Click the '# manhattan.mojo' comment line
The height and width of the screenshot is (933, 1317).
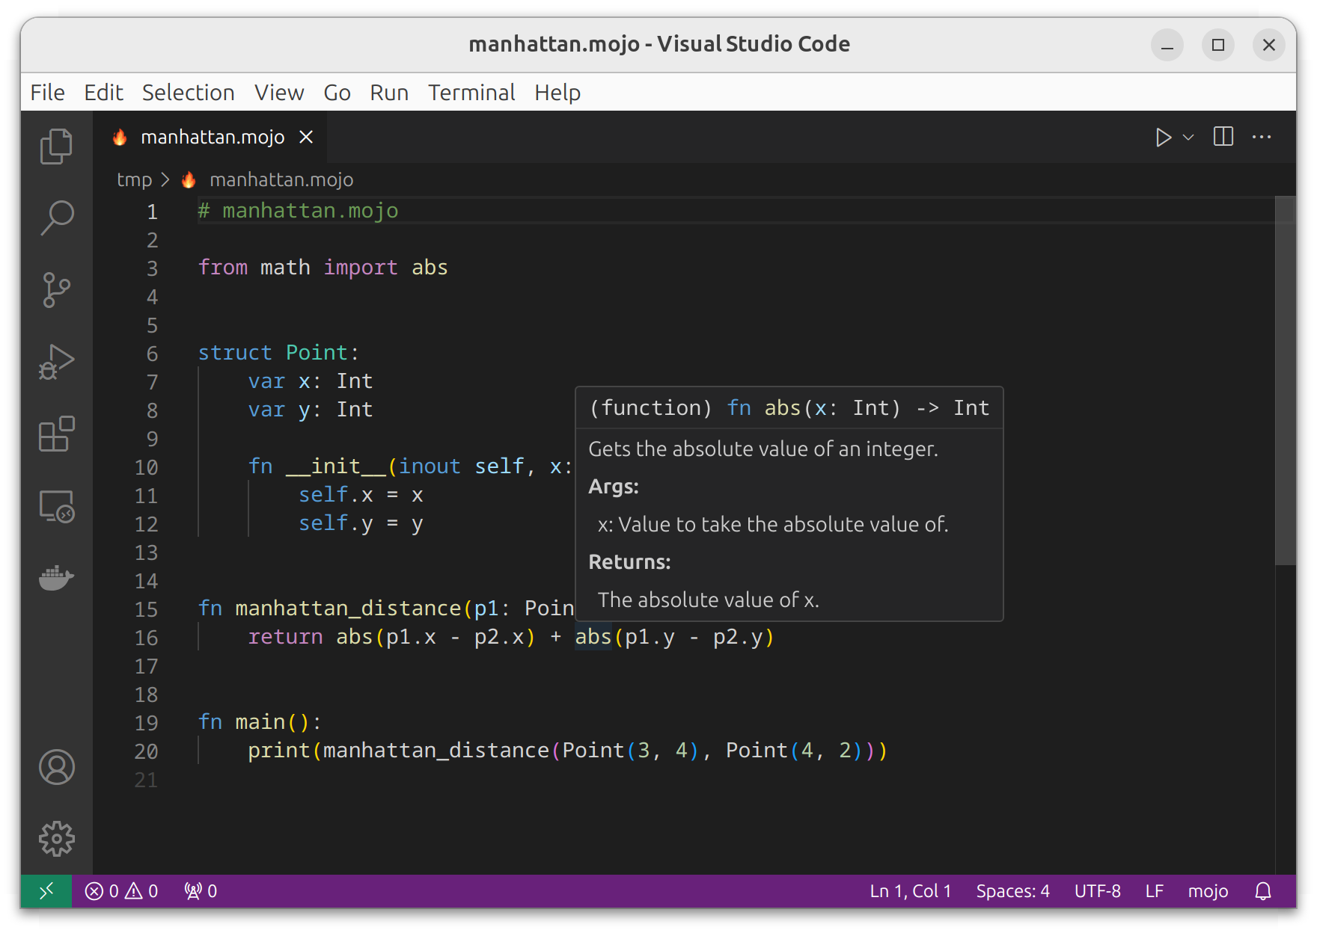pyautogui.click(x=298, y=211)
